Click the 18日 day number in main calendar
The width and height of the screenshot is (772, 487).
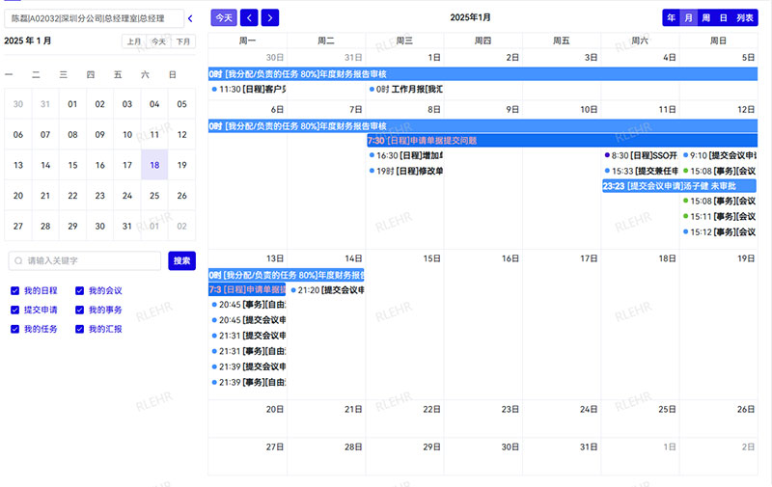(667, 258)
